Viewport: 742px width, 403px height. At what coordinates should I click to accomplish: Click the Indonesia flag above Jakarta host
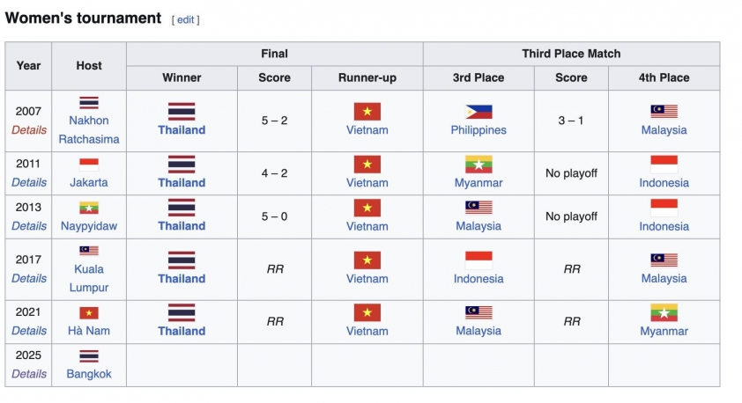click(89, 165)
